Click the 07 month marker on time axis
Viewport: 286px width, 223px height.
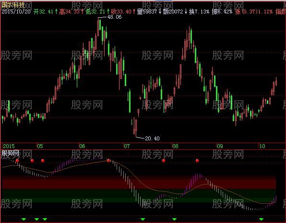127,146
